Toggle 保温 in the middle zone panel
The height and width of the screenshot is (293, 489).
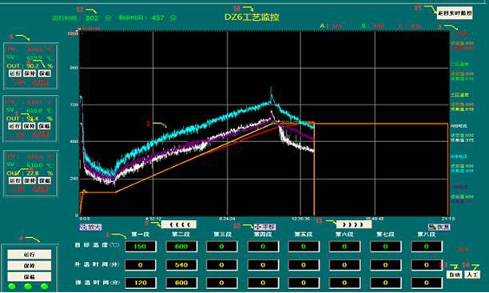pos(44,126)
